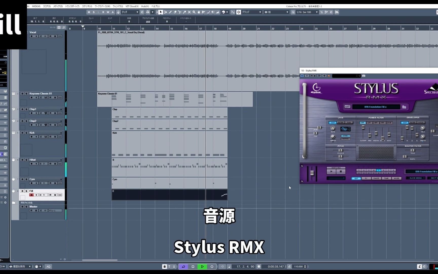438x274 pixels.
Task: Click Stylus EASY button
Action: [347, 107]
